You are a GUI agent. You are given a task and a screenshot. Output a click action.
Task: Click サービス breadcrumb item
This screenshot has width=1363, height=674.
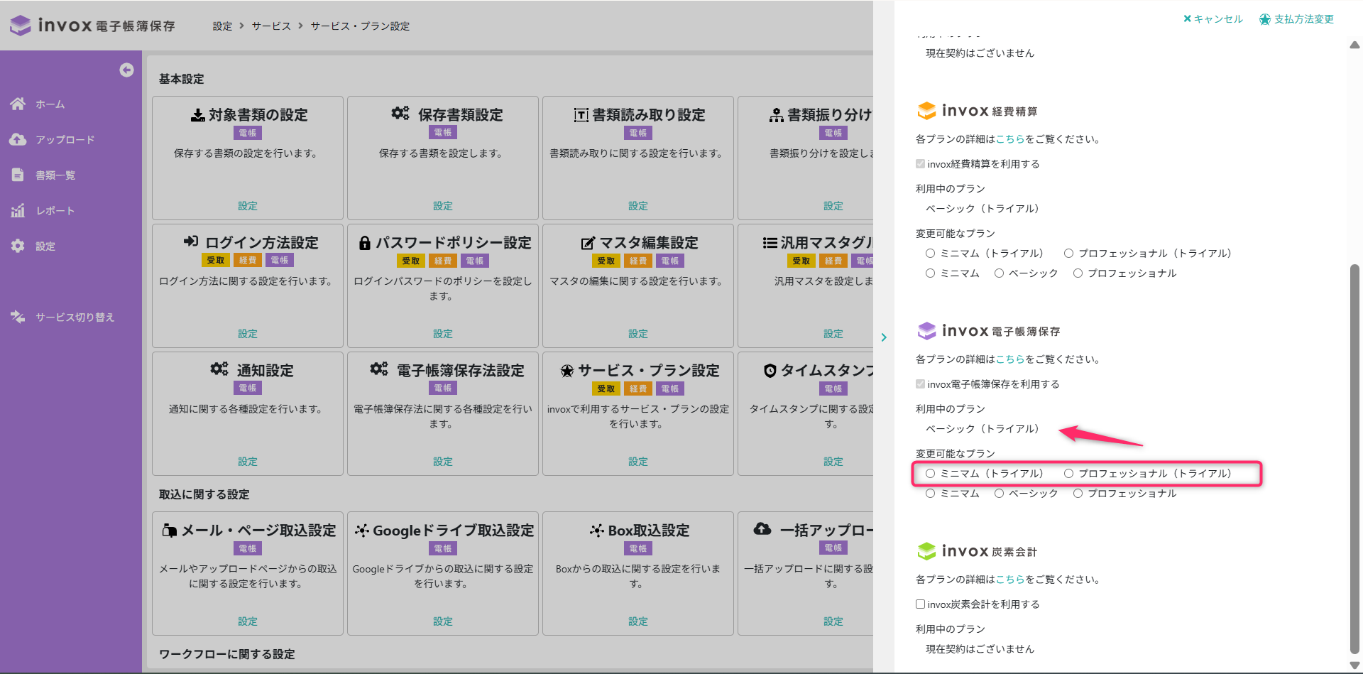click(x=271, y=26)
